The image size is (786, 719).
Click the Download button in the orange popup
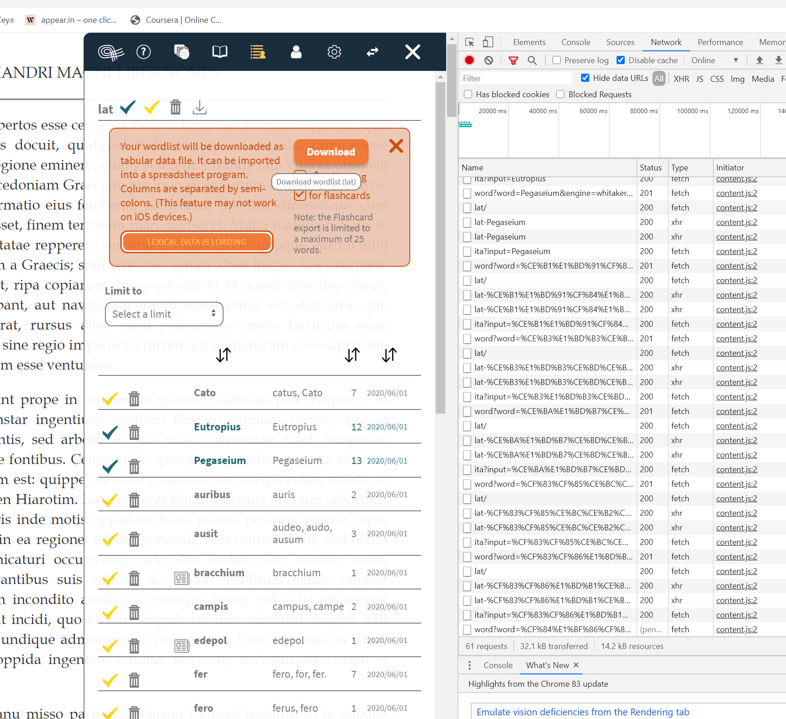[331, 152]
